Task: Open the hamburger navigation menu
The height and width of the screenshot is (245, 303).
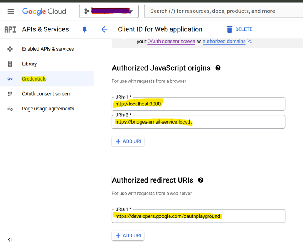Action: (x=11, y=11)
